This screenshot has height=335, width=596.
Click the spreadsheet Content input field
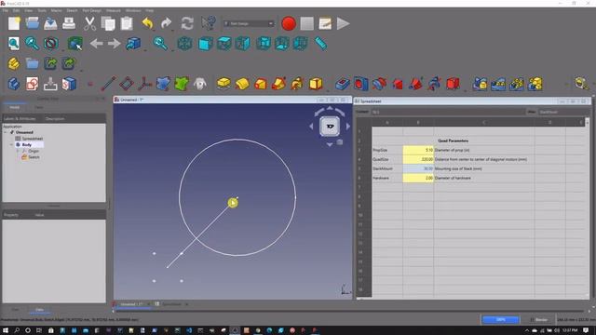click(448, 112)
